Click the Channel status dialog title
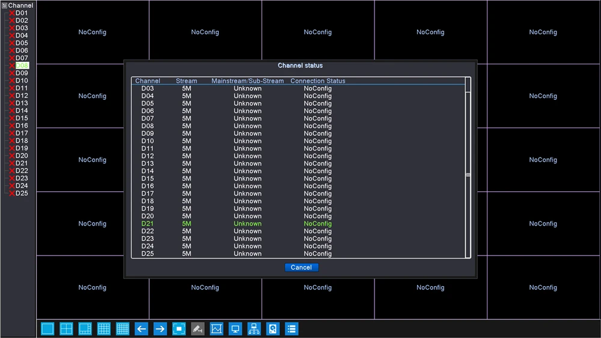The width and height of the screenshot is (601, 338). [x=300, y=66]
